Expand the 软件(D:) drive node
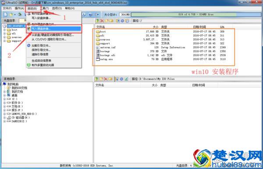 pyautogui.click(x=4, y=103)
